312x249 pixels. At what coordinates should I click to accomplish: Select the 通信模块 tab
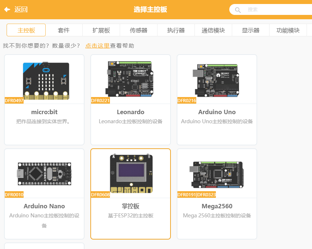pos(213,30)
